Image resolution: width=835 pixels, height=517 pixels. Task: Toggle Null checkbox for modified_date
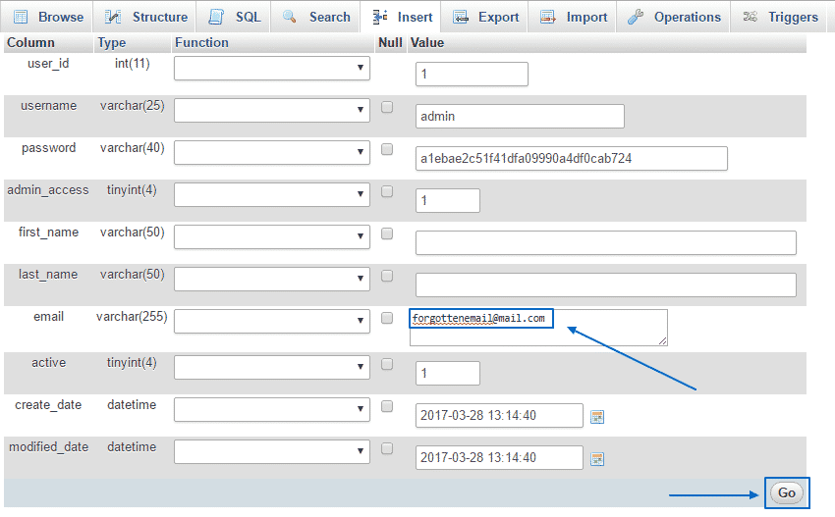[387, 448]
